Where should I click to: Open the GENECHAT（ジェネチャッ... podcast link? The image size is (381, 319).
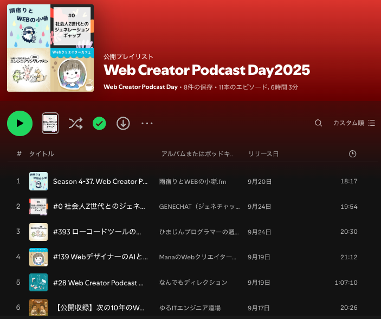(199, 207)
